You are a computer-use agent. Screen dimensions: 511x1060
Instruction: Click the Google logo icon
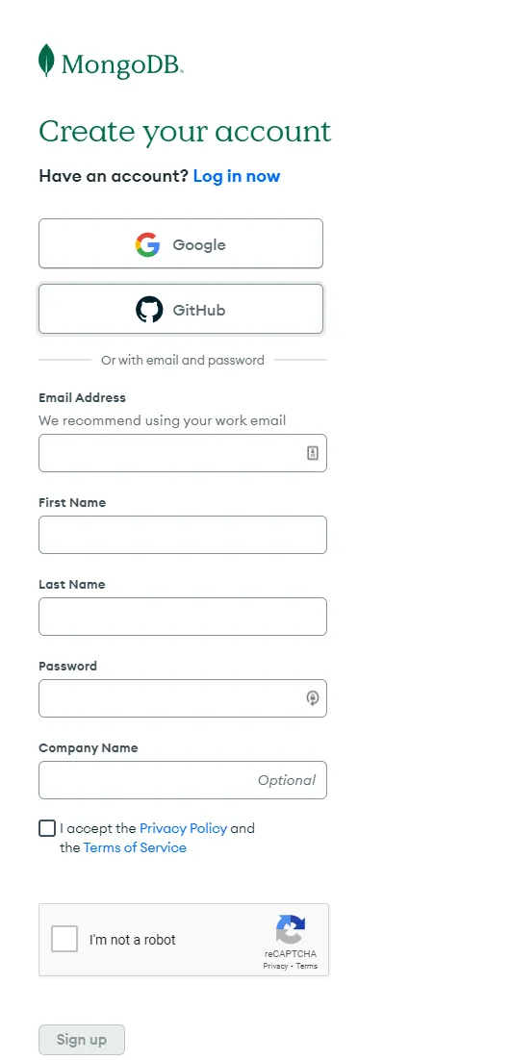point(147,244)
